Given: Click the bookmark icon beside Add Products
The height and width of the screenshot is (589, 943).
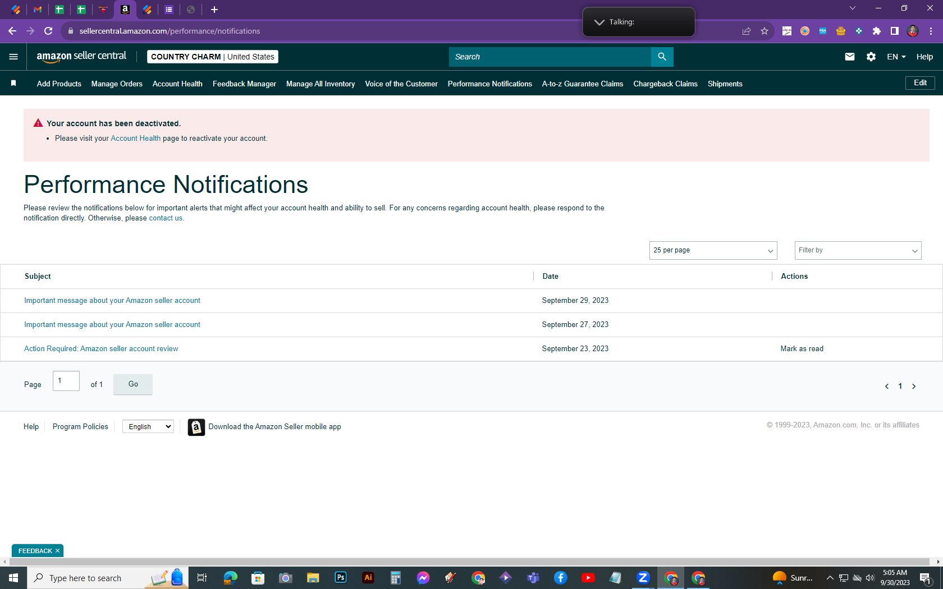Looking at the screenshot, I should tap(13, 84).
